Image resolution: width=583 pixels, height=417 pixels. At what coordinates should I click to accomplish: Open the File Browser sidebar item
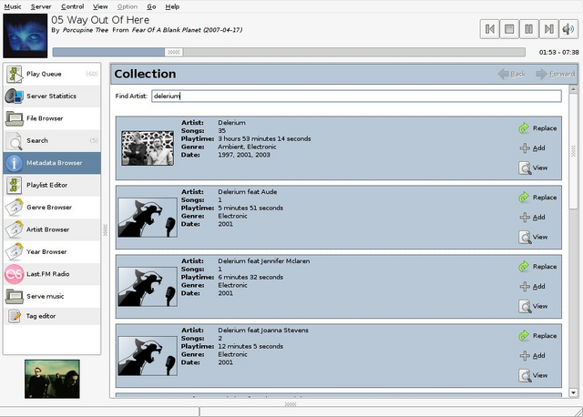(52, 118)
